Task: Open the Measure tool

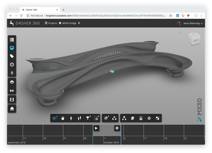Action: point(106,118)
